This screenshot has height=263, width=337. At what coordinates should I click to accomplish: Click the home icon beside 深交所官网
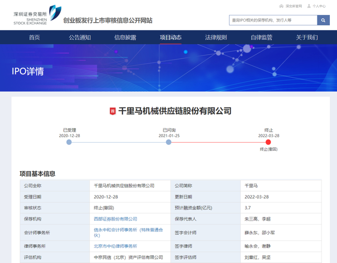click(x=281, y=6)
